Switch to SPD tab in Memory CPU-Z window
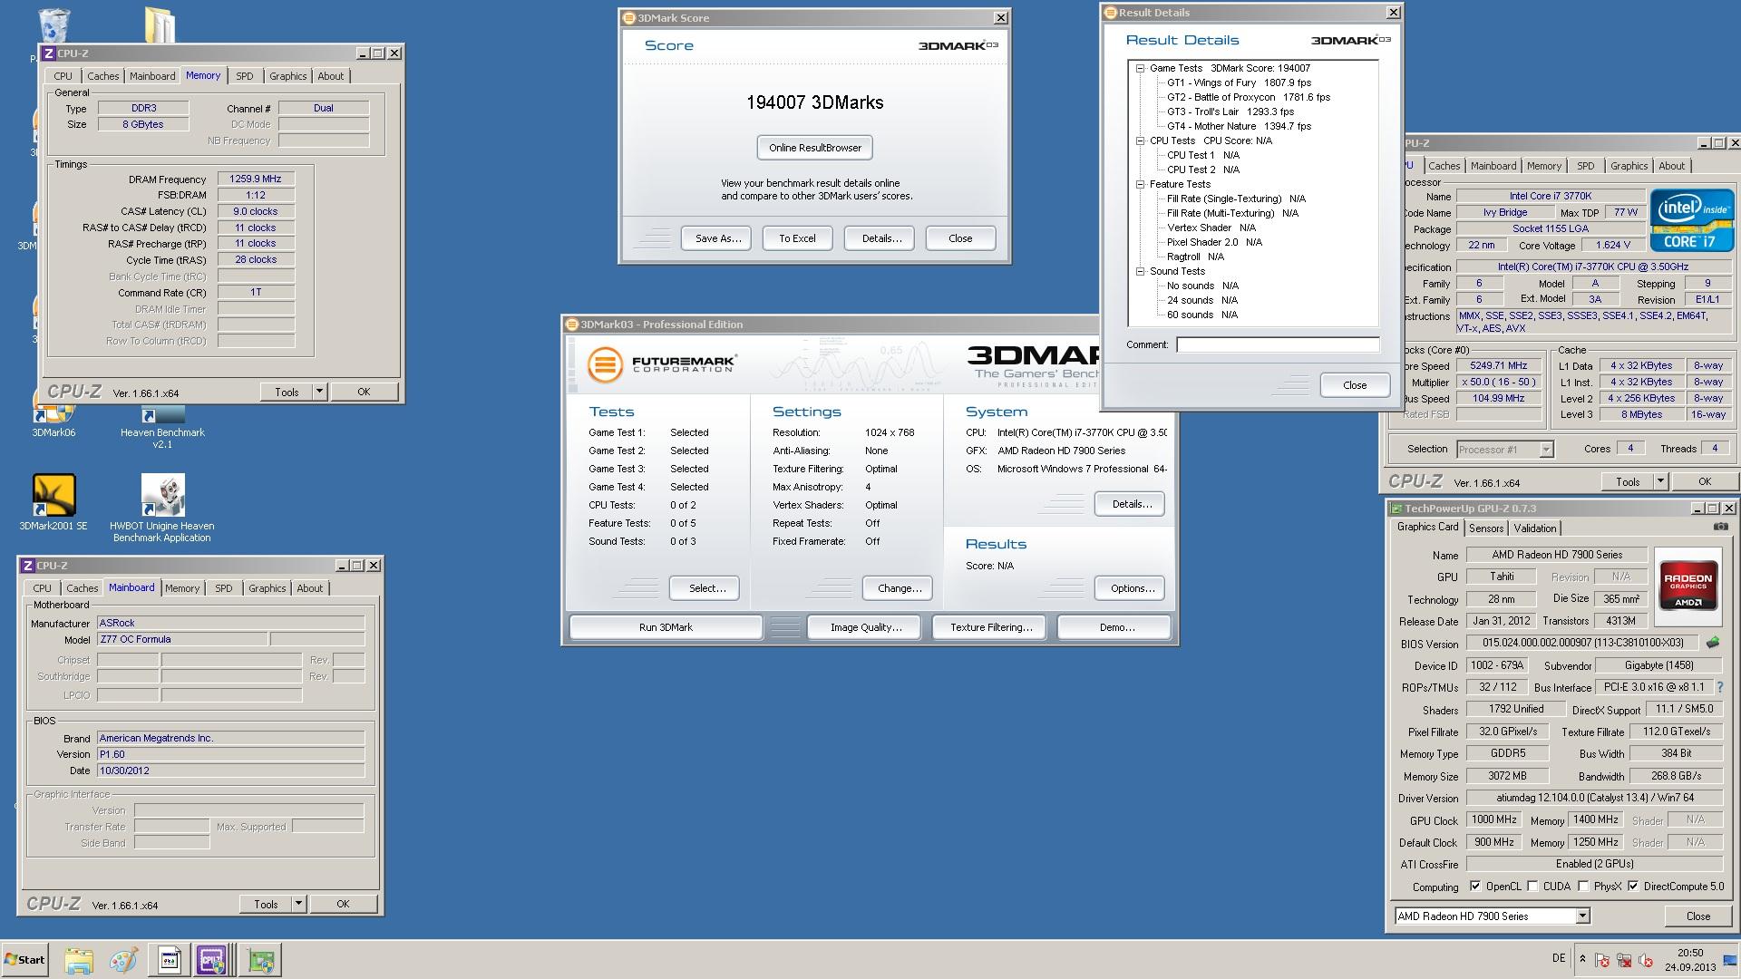This screenshot has width=1741, height=979. point(245,76)
